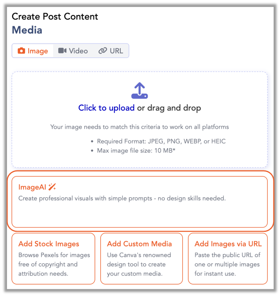Viewport: 280px width, 296px height.
Task: Switch to the Image tab label
Action: pyautogui.click(x=38, y=51)
